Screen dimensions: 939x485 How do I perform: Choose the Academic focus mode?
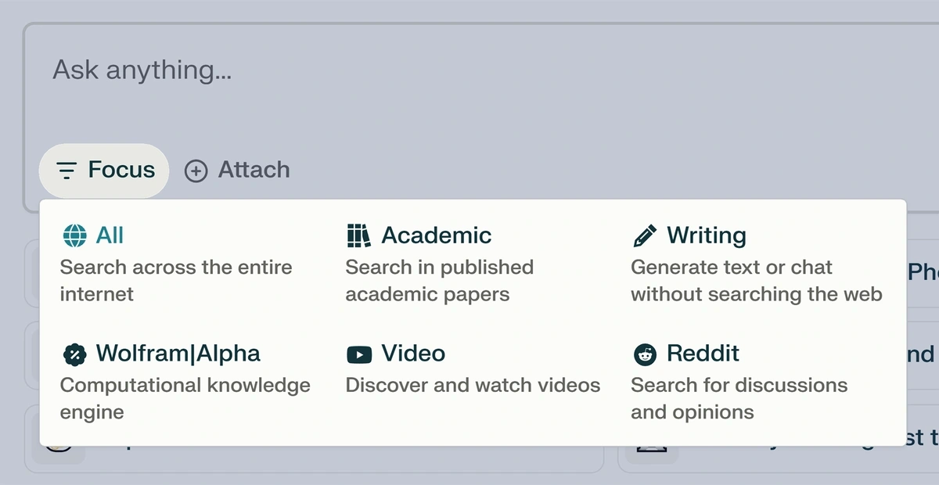[468, 264]
